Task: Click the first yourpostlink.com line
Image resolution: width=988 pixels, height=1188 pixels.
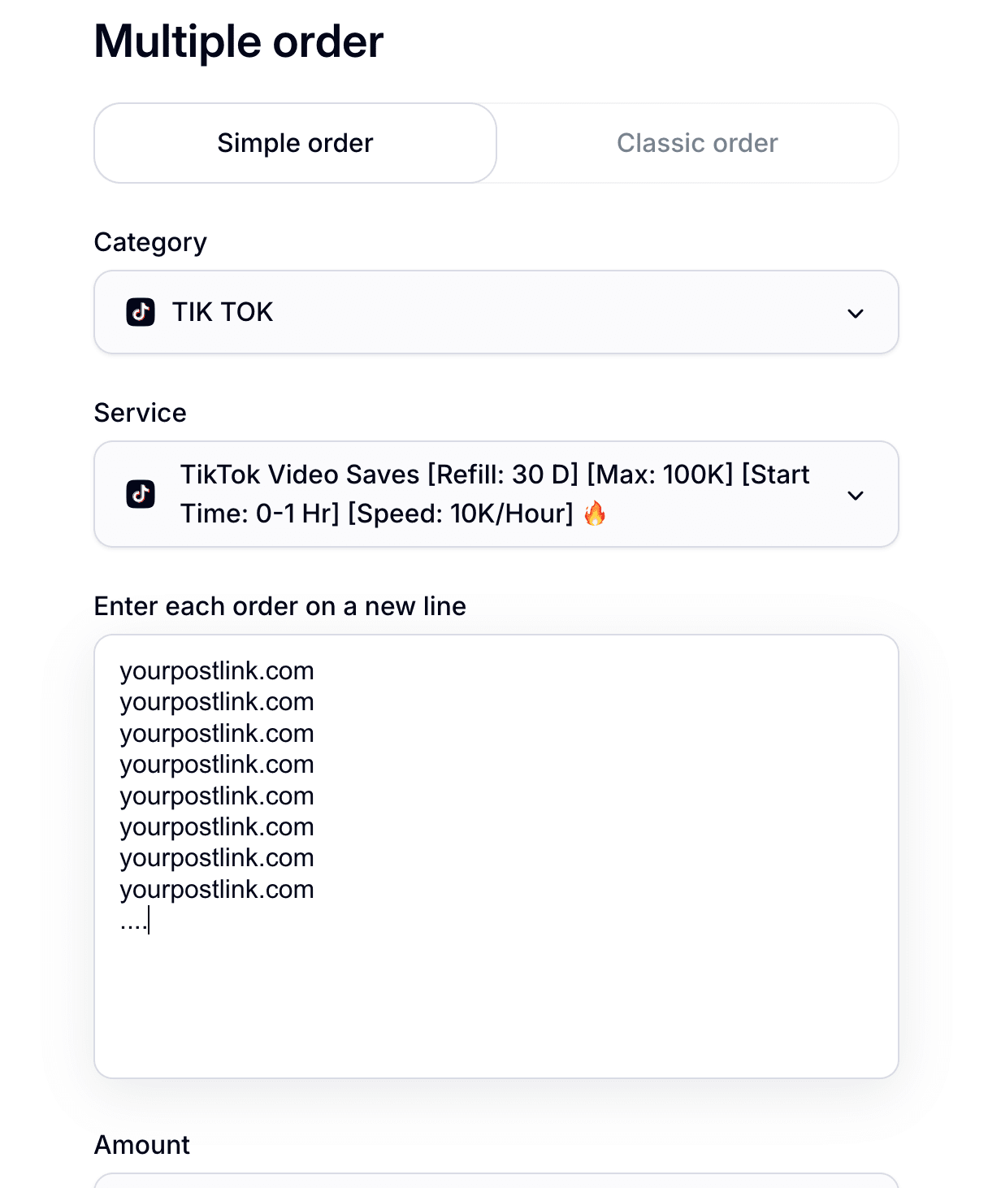Action: click(216, 670)
